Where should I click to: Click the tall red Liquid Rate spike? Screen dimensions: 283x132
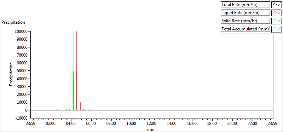point(76,70)
